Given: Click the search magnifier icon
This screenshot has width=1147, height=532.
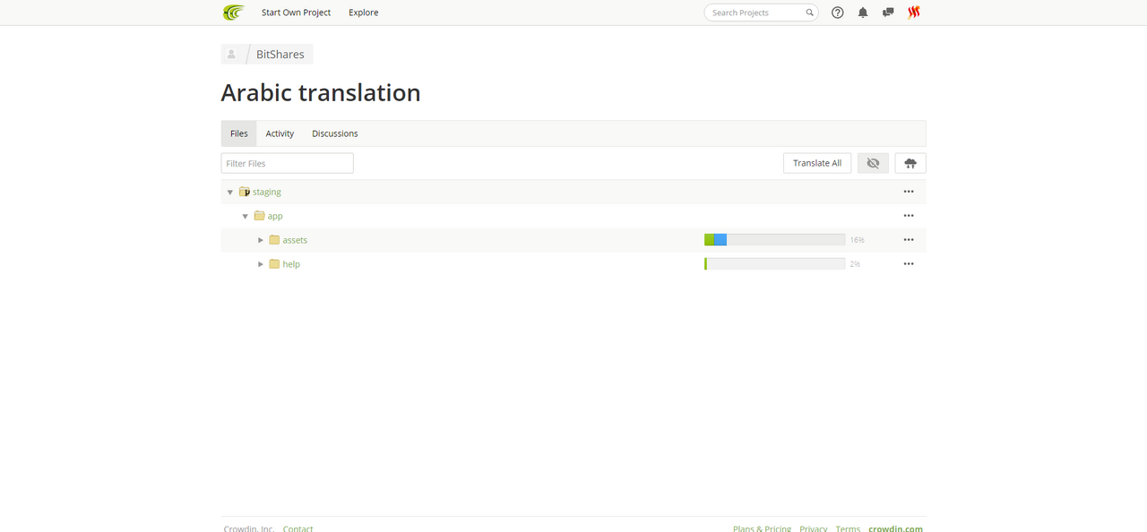Looking at the screenshot, I should point(809,13).
